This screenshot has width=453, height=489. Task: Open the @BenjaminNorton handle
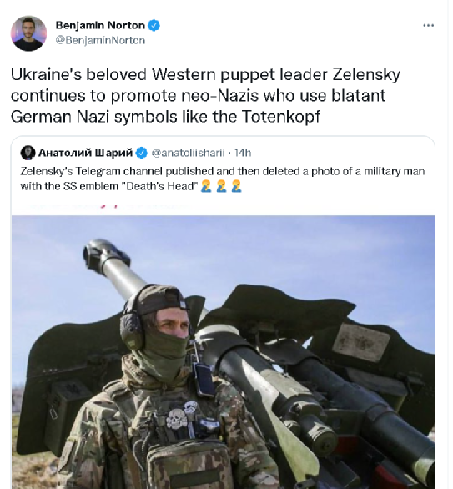click(x=100, y=41)
